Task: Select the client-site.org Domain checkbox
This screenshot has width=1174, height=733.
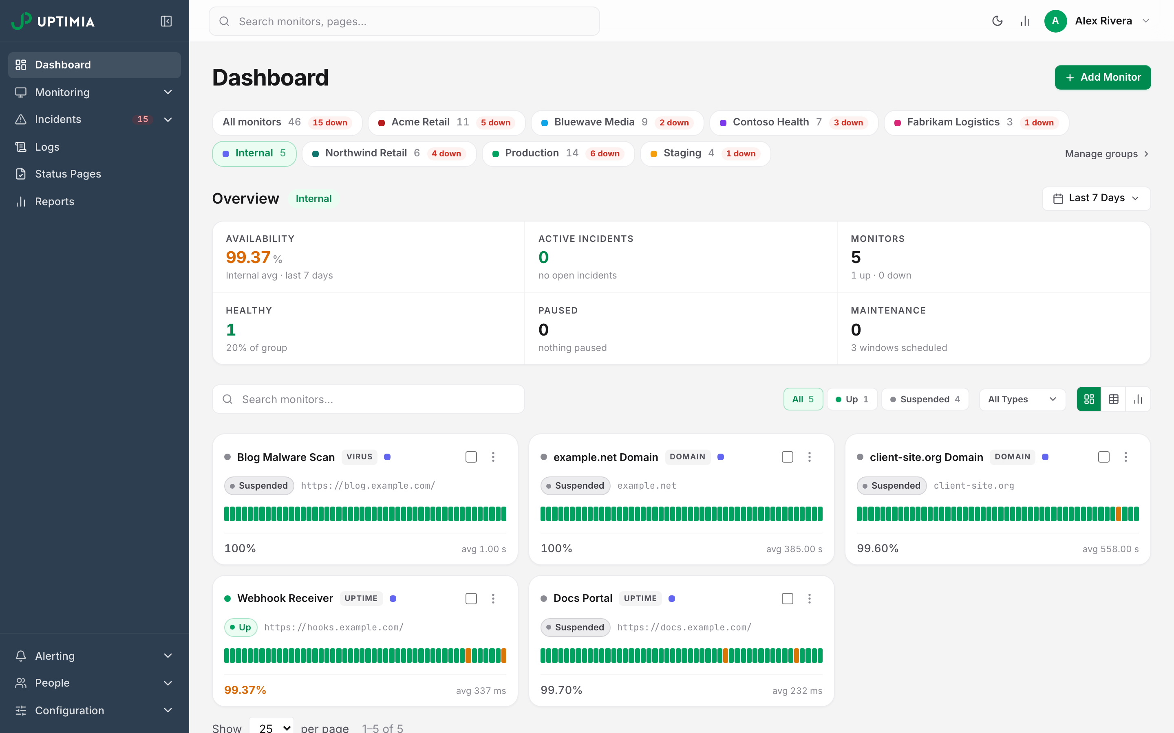Action: tap(1103, 456)
